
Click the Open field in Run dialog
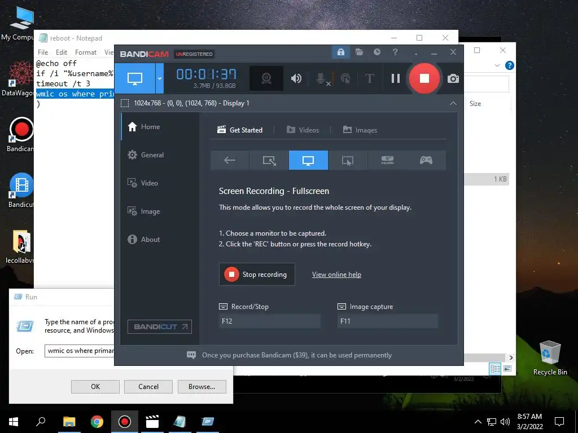[x=79, y=351]
